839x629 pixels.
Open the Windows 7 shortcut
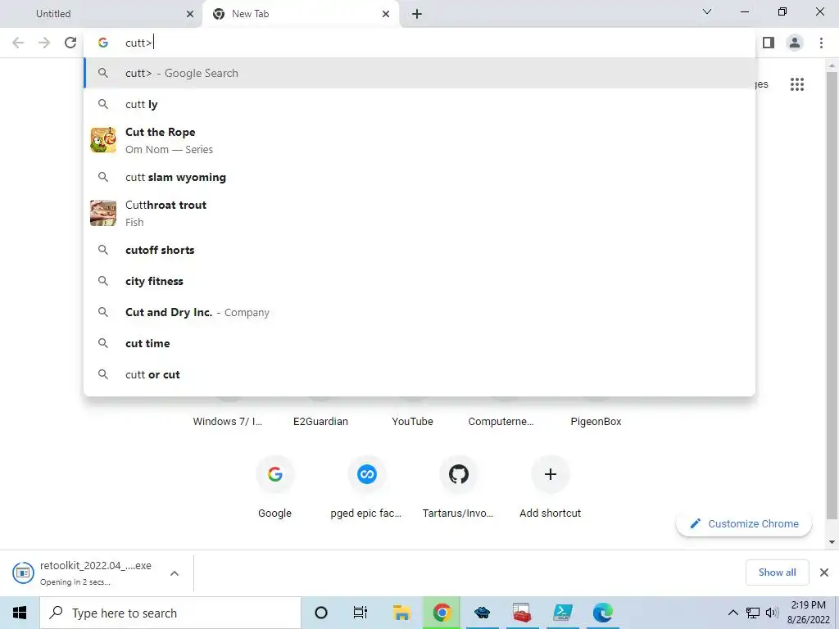[x=228, y=422]
